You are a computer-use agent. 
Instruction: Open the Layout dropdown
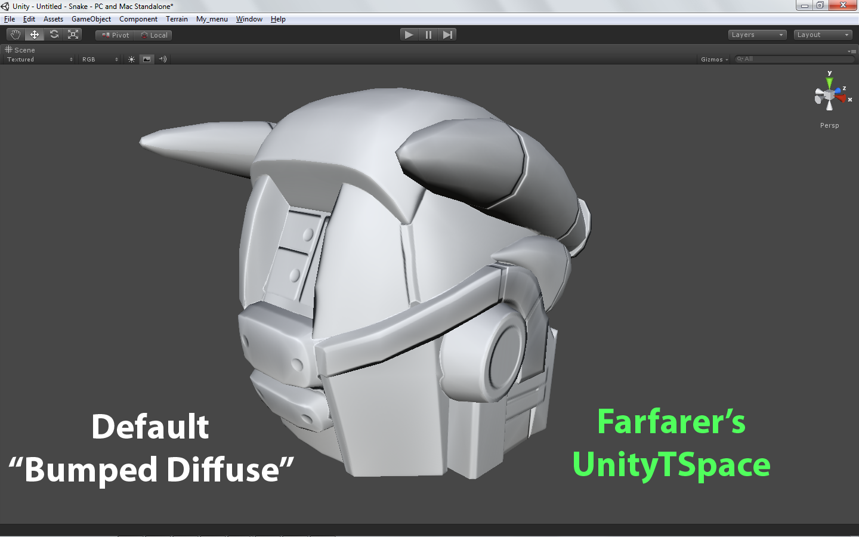[x=823, y=35]
